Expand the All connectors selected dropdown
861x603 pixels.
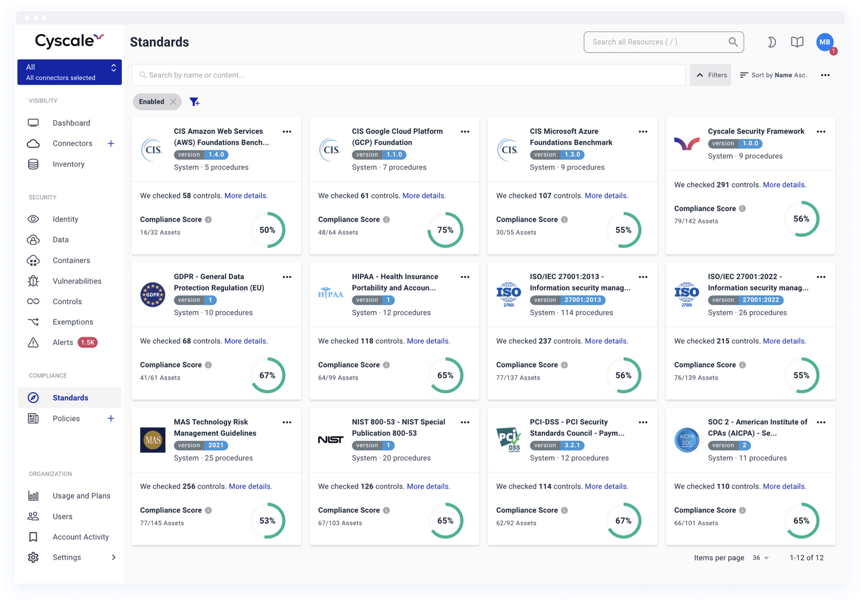[69, 72]
